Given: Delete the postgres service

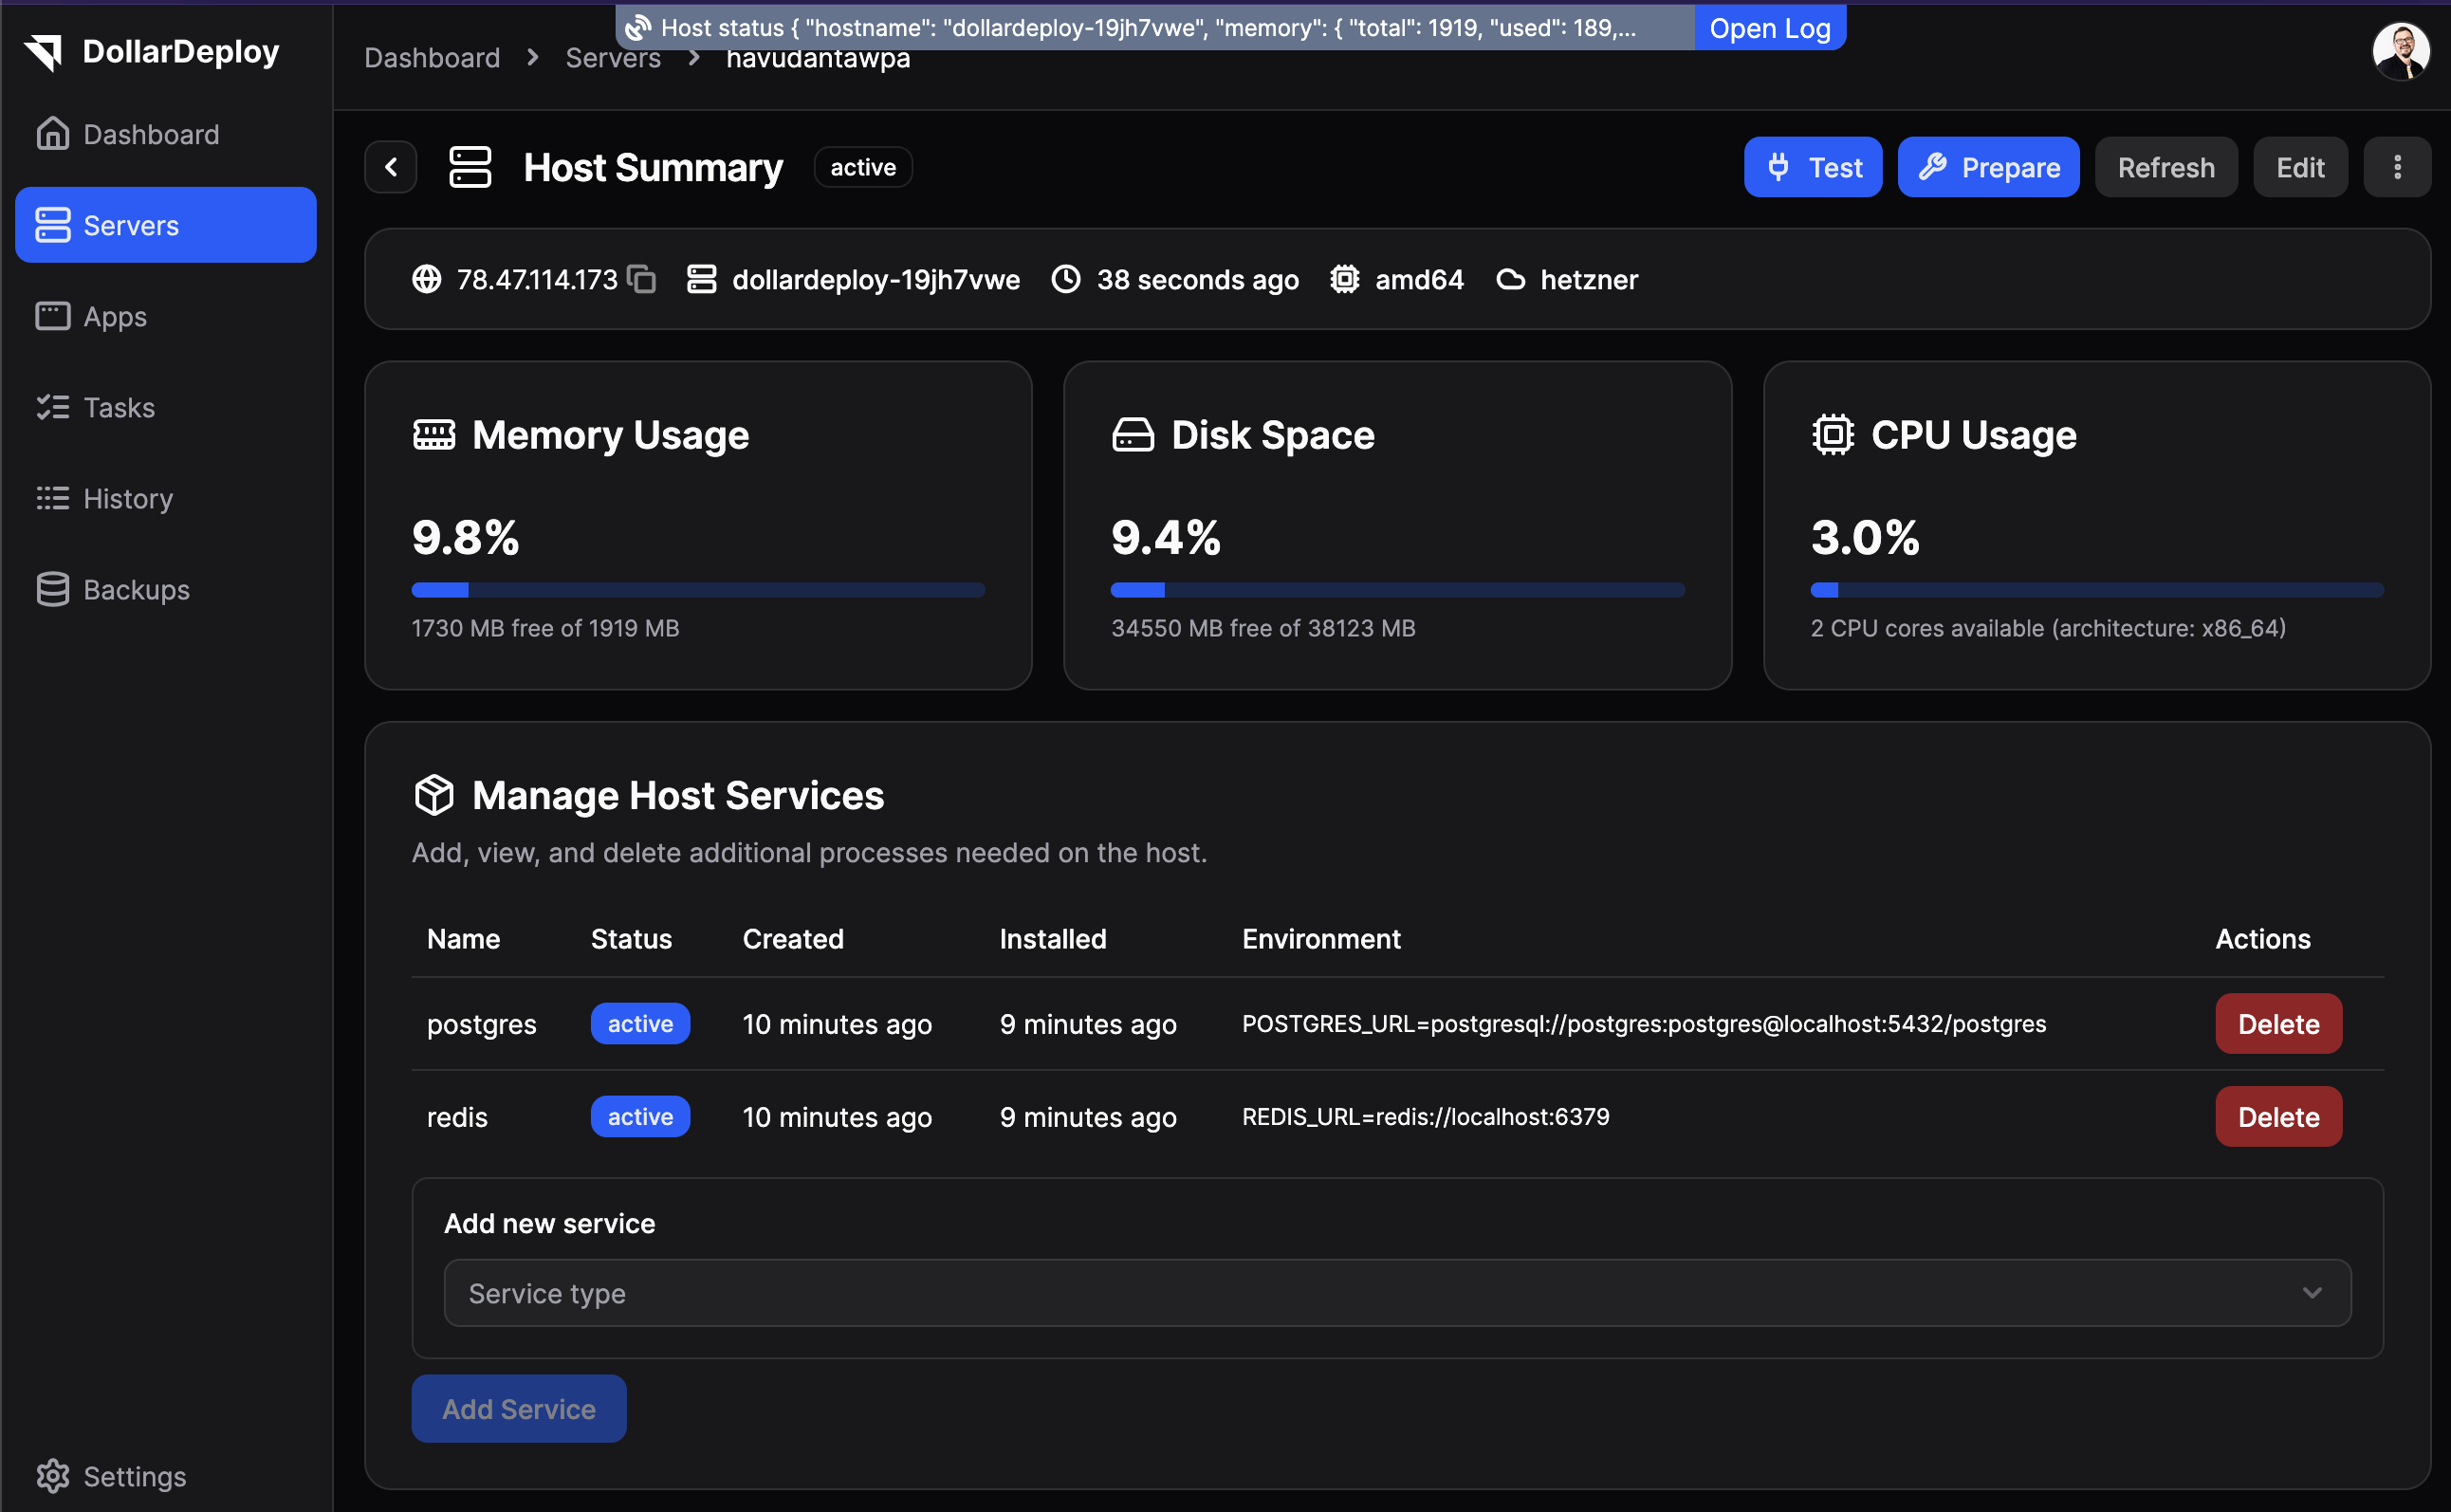Looking at the screenshot, I should pyautogui.click(x=2277, y=1024).
